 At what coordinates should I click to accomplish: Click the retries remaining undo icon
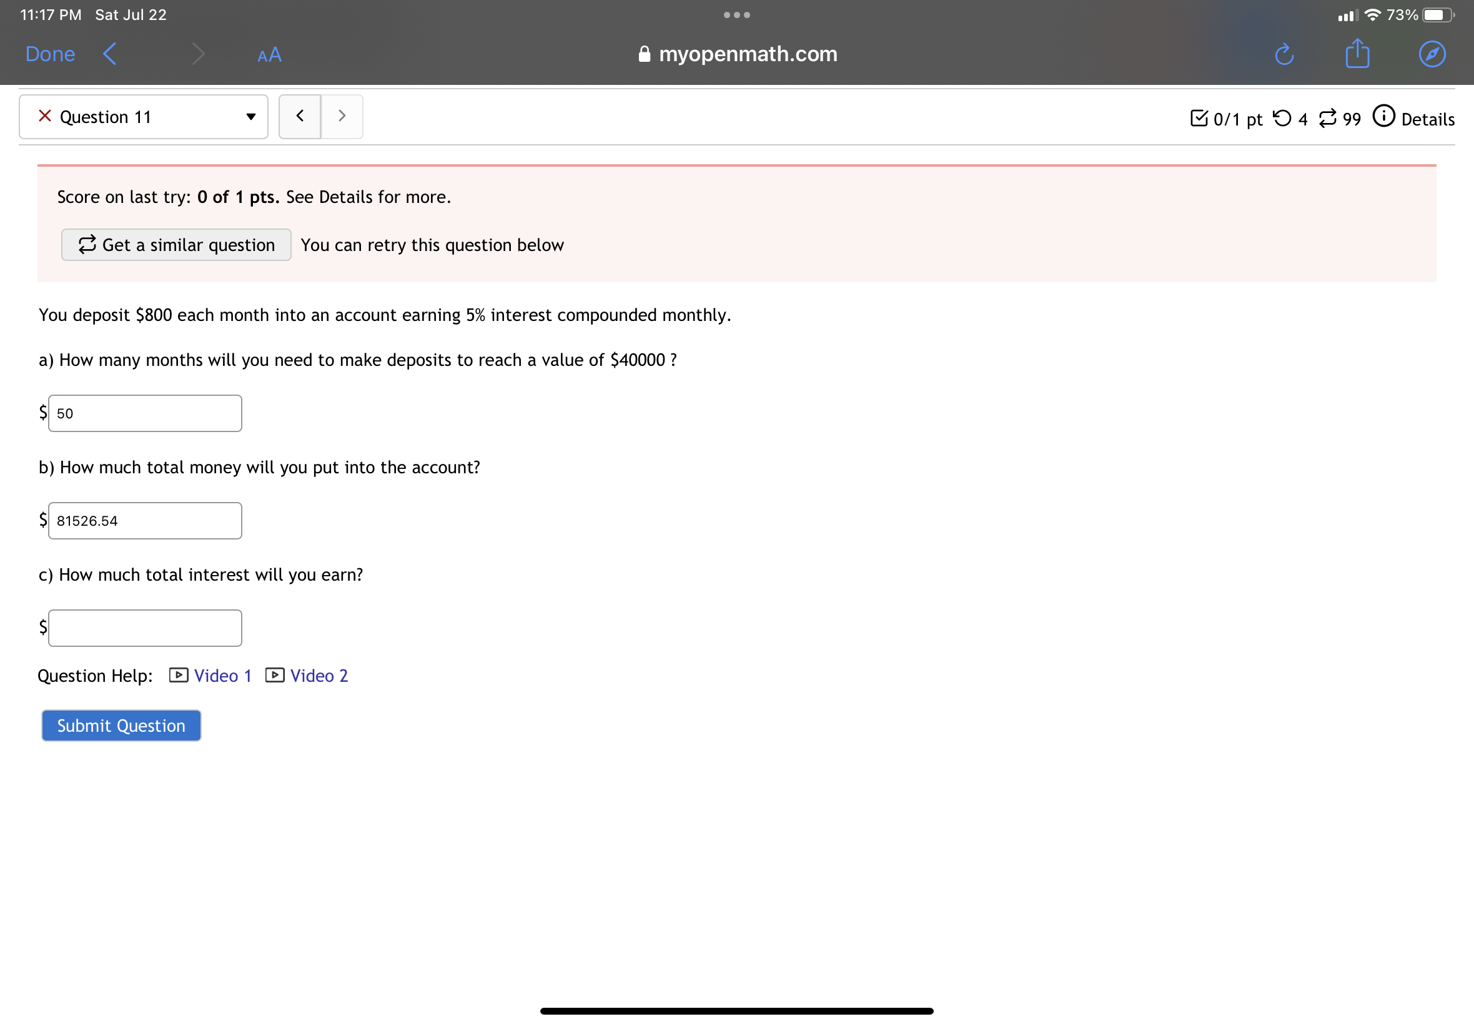pos(1282,118)
